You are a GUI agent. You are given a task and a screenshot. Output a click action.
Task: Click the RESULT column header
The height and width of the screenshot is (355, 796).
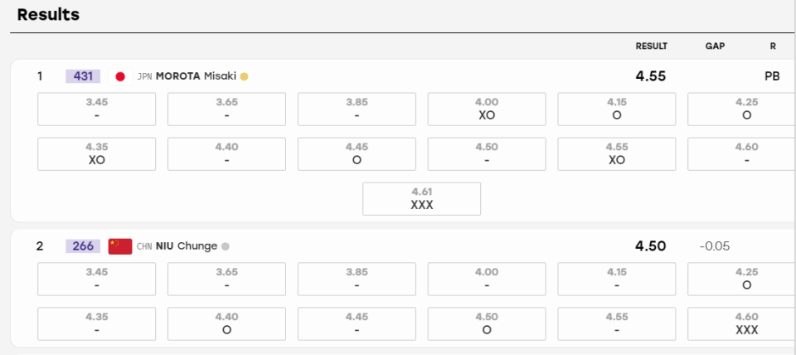click(x=652, y=46)
